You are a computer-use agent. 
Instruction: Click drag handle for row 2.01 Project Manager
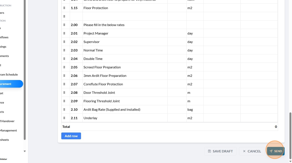point(64,33)
